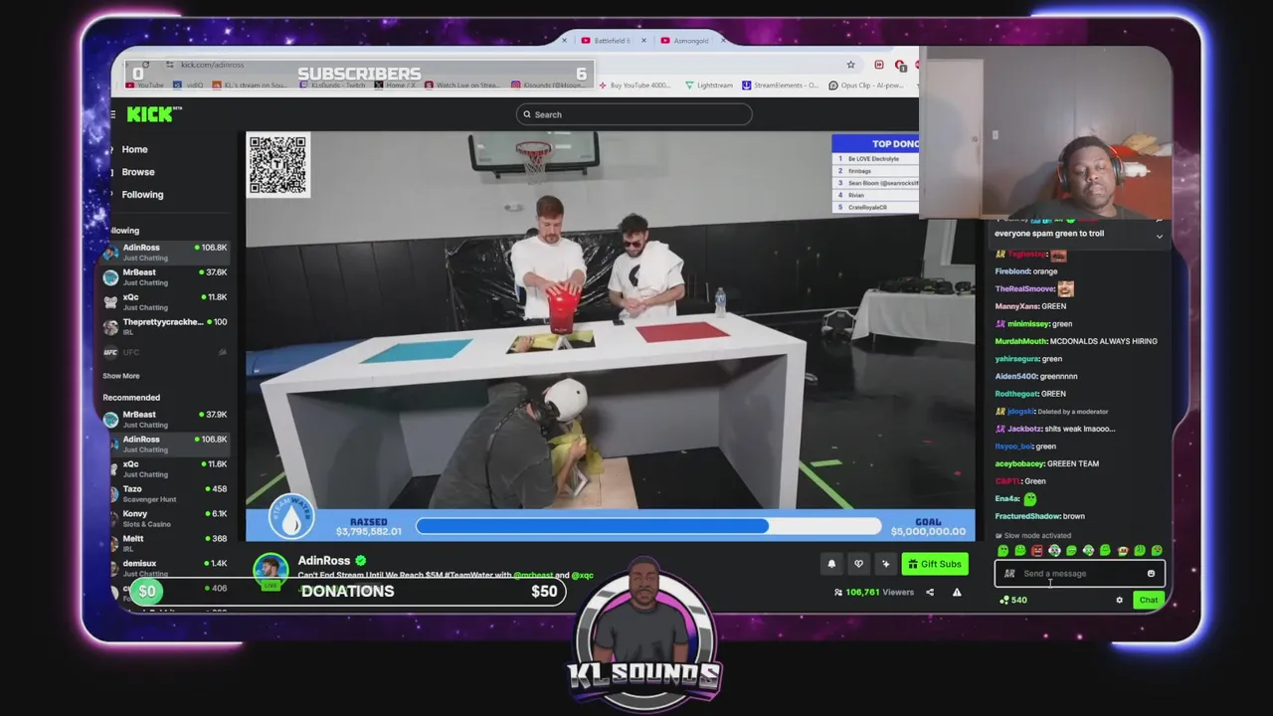The width and height of the screenshot is (1273, 716).
Task: Switch to the Asmongold browser tab
Action: (x=685, y=41)
